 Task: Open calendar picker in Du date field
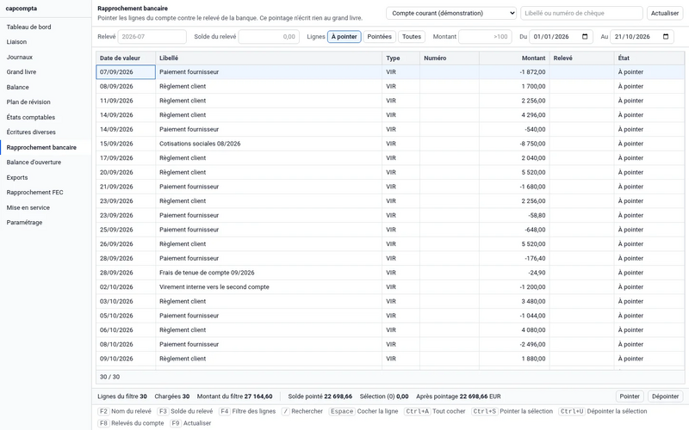click(585, 36)
